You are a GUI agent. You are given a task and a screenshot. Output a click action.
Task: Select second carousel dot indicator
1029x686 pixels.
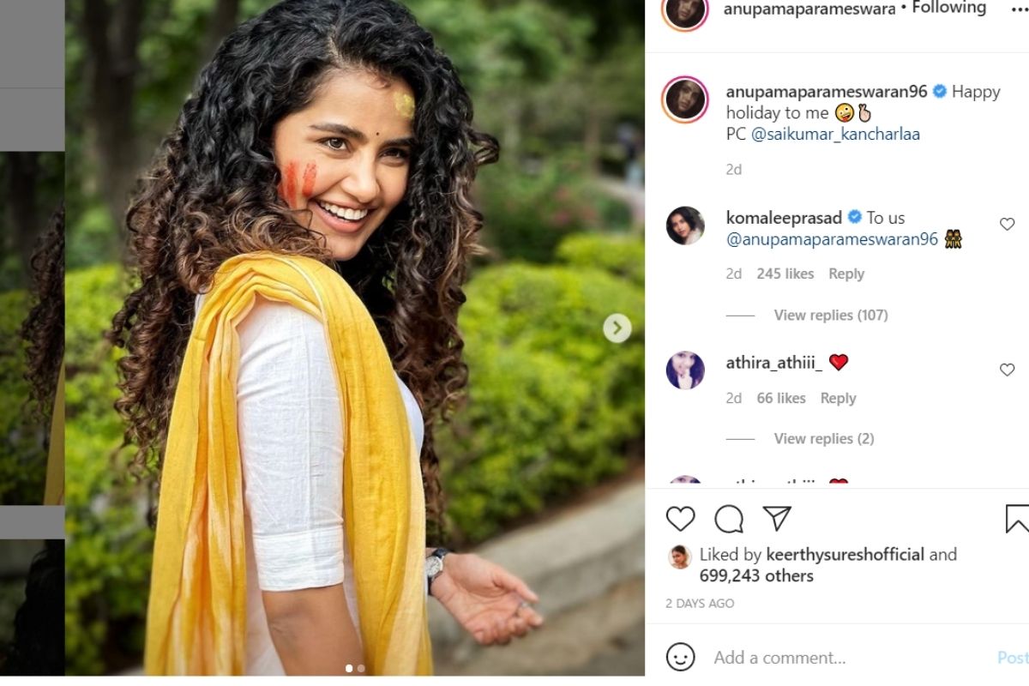click(x=361, y=668)
